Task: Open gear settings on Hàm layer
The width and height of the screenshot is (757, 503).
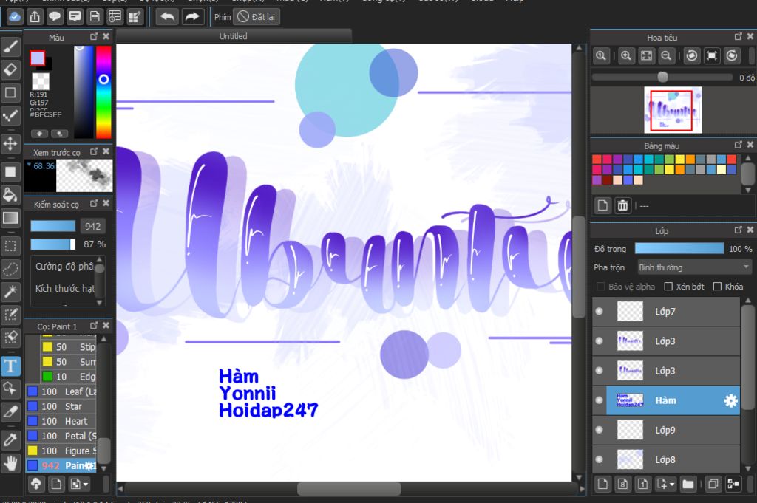Action: [731, 400]
